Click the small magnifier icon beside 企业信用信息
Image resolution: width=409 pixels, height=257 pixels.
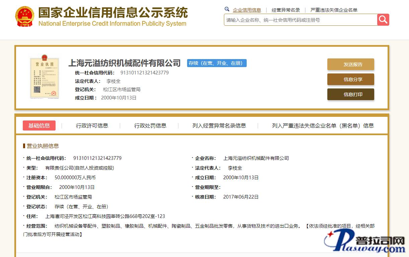(x=227, y=9)
